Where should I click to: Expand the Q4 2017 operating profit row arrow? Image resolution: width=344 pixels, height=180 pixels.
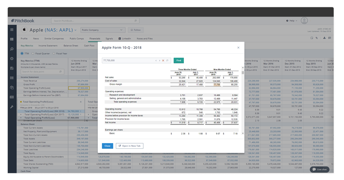click(x=81, y=114)
